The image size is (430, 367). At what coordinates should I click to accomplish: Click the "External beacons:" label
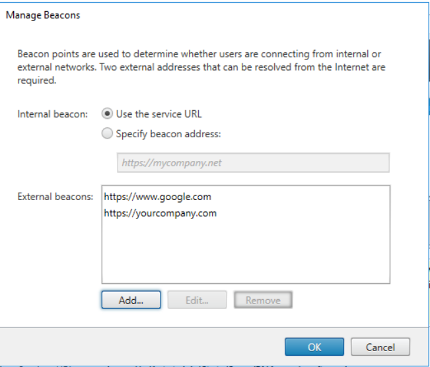point(55,197)
